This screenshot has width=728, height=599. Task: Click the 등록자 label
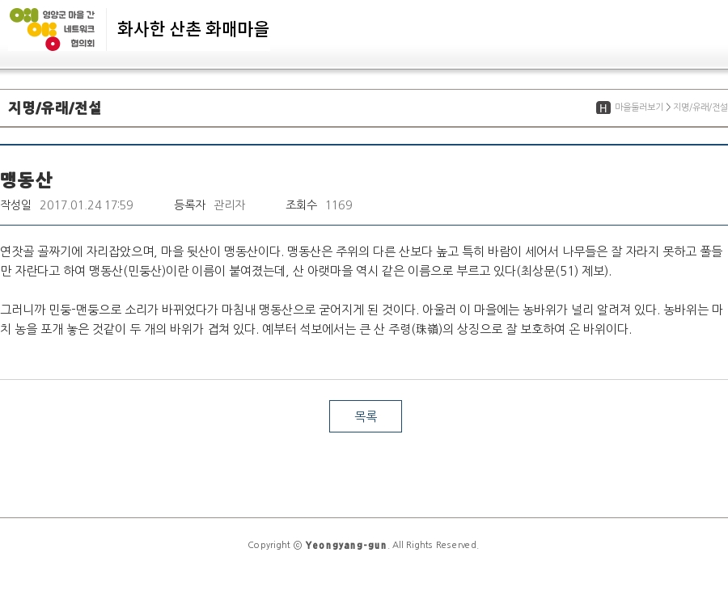[189, 205]
